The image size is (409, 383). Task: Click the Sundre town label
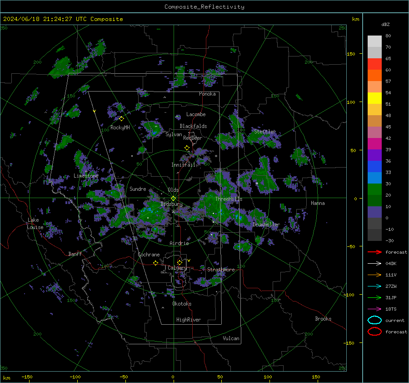tap(138, 189)
